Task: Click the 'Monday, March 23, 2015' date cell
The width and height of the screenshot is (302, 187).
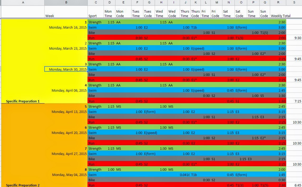Action: tap(66, 48)
